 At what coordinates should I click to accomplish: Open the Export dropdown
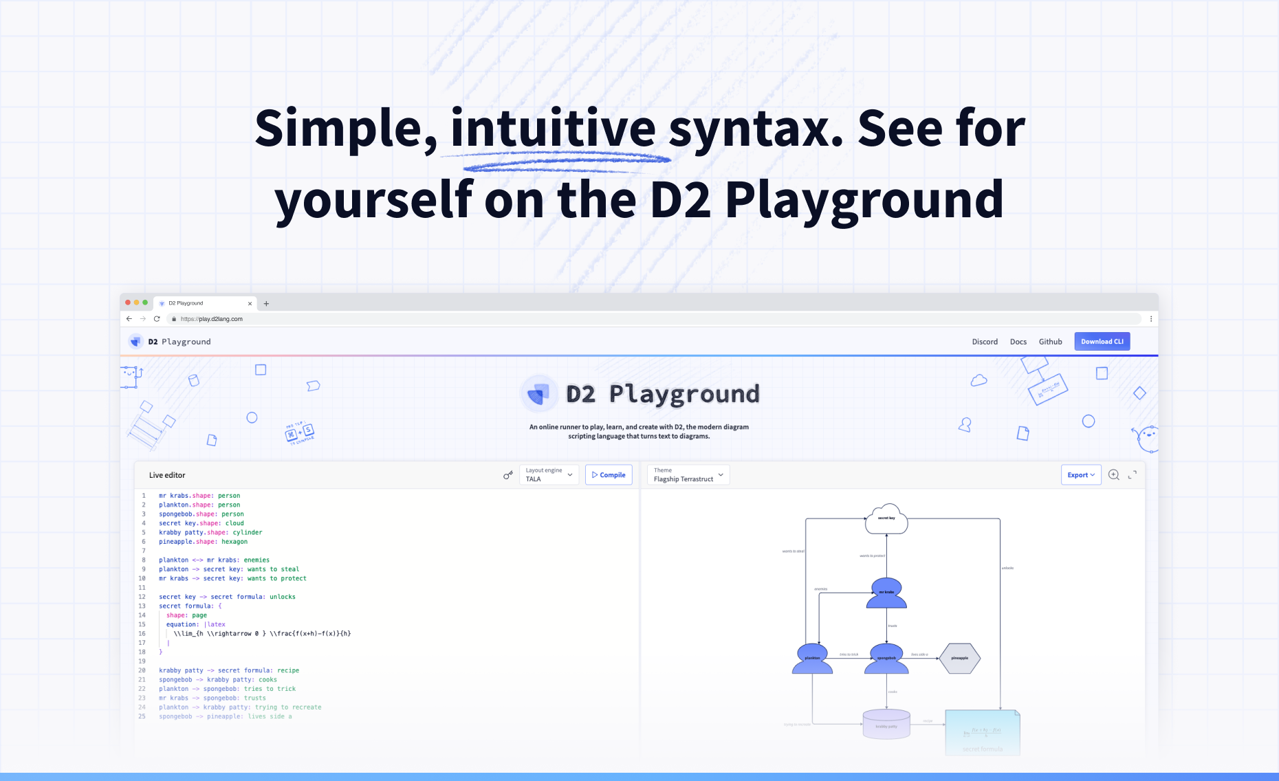tap(1081, 475)
